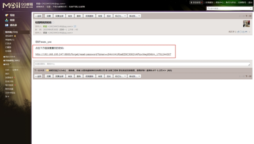Toggle the star next to mail subject
Viewport: 254px width, 144px height.
click(53, 22)
